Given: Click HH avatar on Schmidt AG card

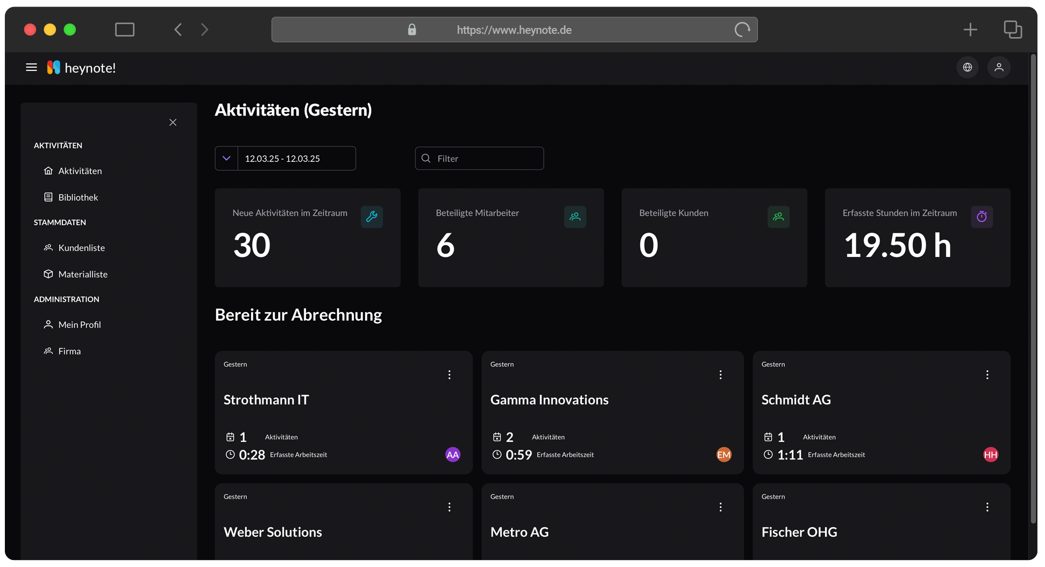Looking at the screenshot, I should (991, 455).
